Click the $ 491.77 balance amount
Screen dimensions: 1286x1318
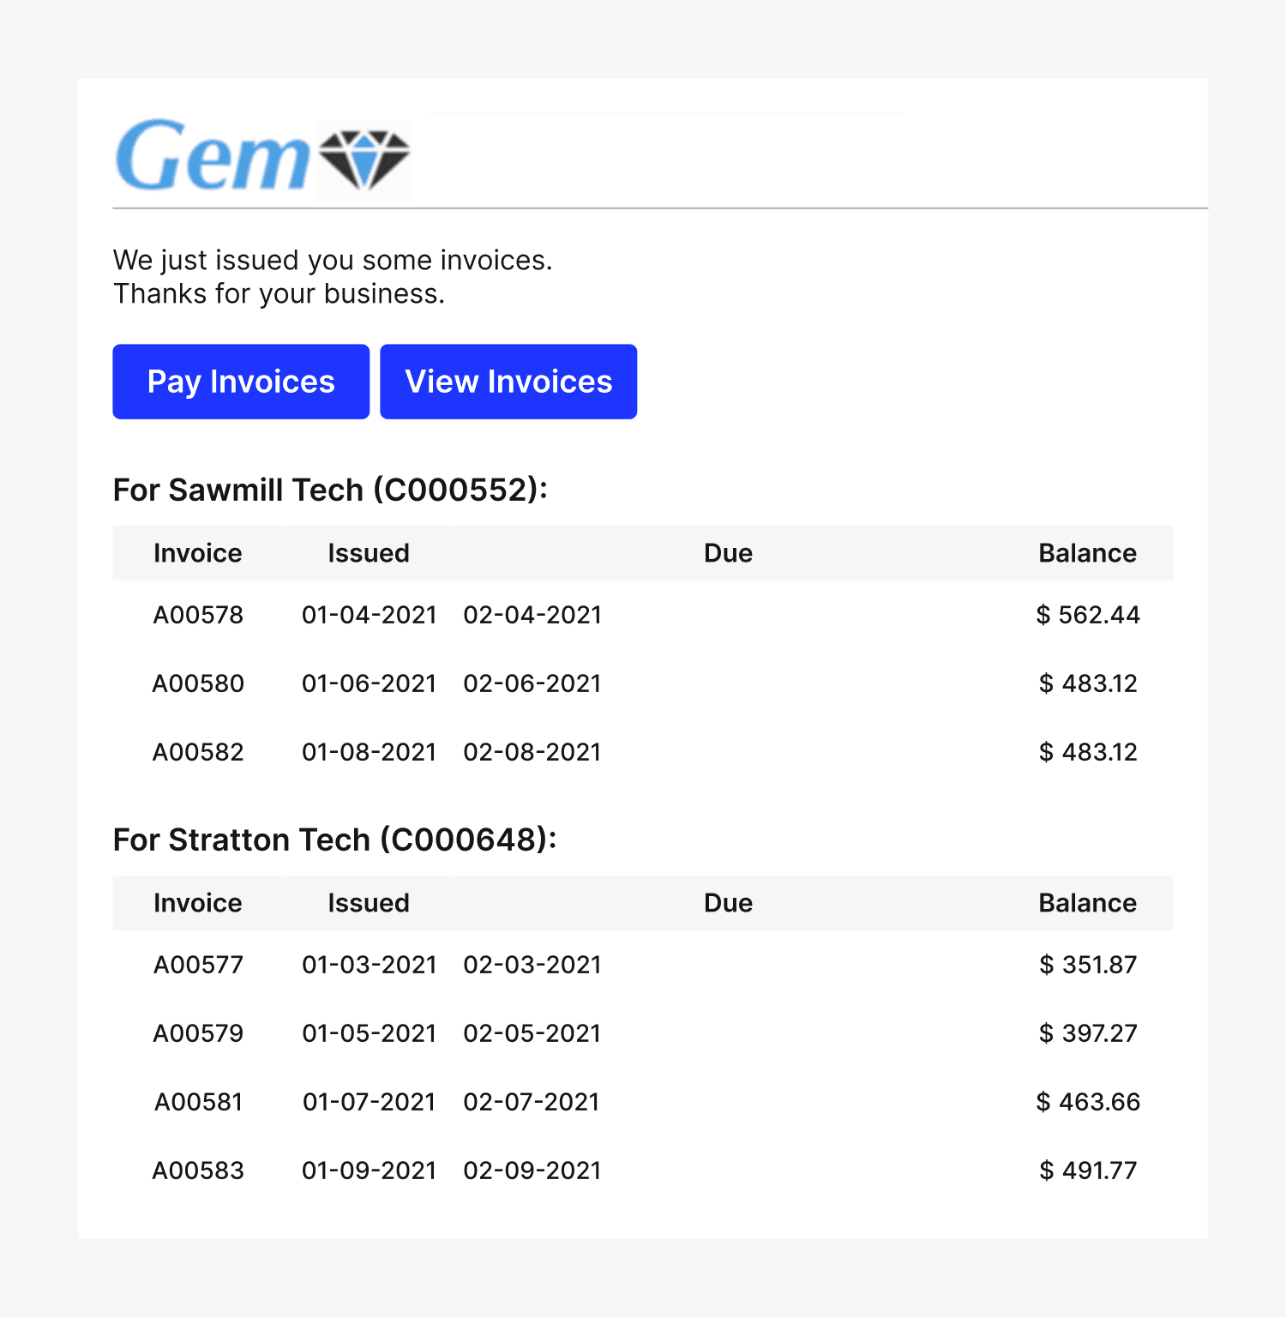click(x=1088, y=1171)
